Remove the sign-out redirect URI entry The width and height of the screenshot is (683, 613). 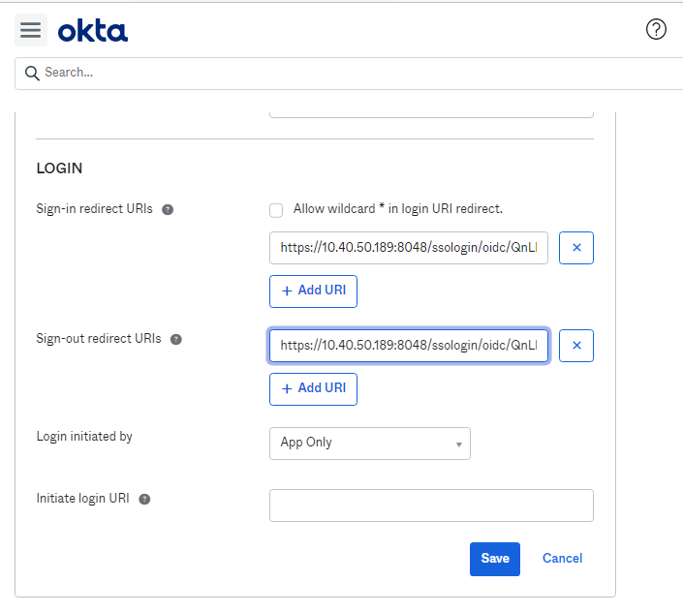pos(576,346)
